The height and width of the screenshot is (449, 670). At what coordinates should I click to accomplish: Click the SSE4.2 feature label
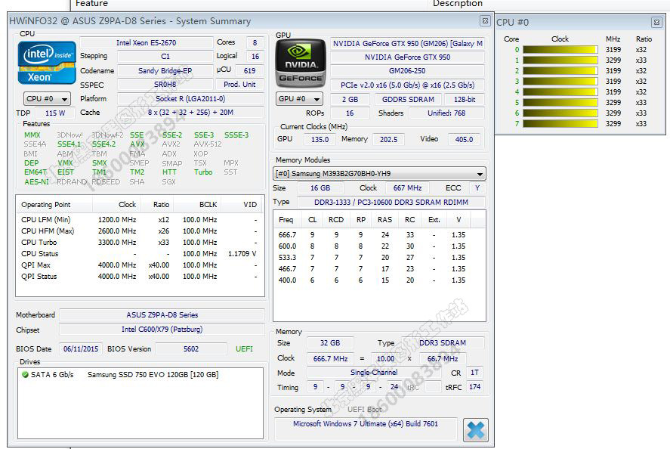[103, 144]
